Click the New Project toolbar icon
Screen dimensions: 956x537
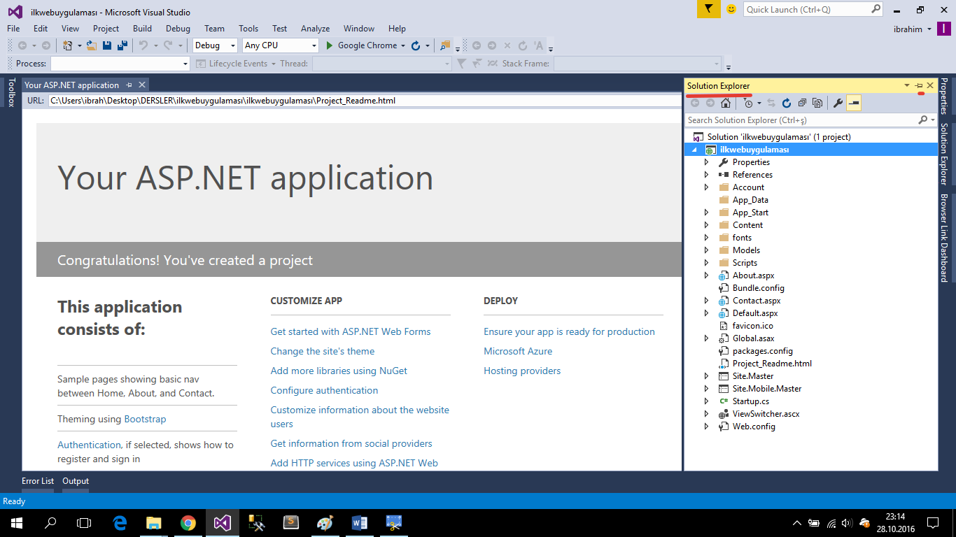[x=67, y=45]
